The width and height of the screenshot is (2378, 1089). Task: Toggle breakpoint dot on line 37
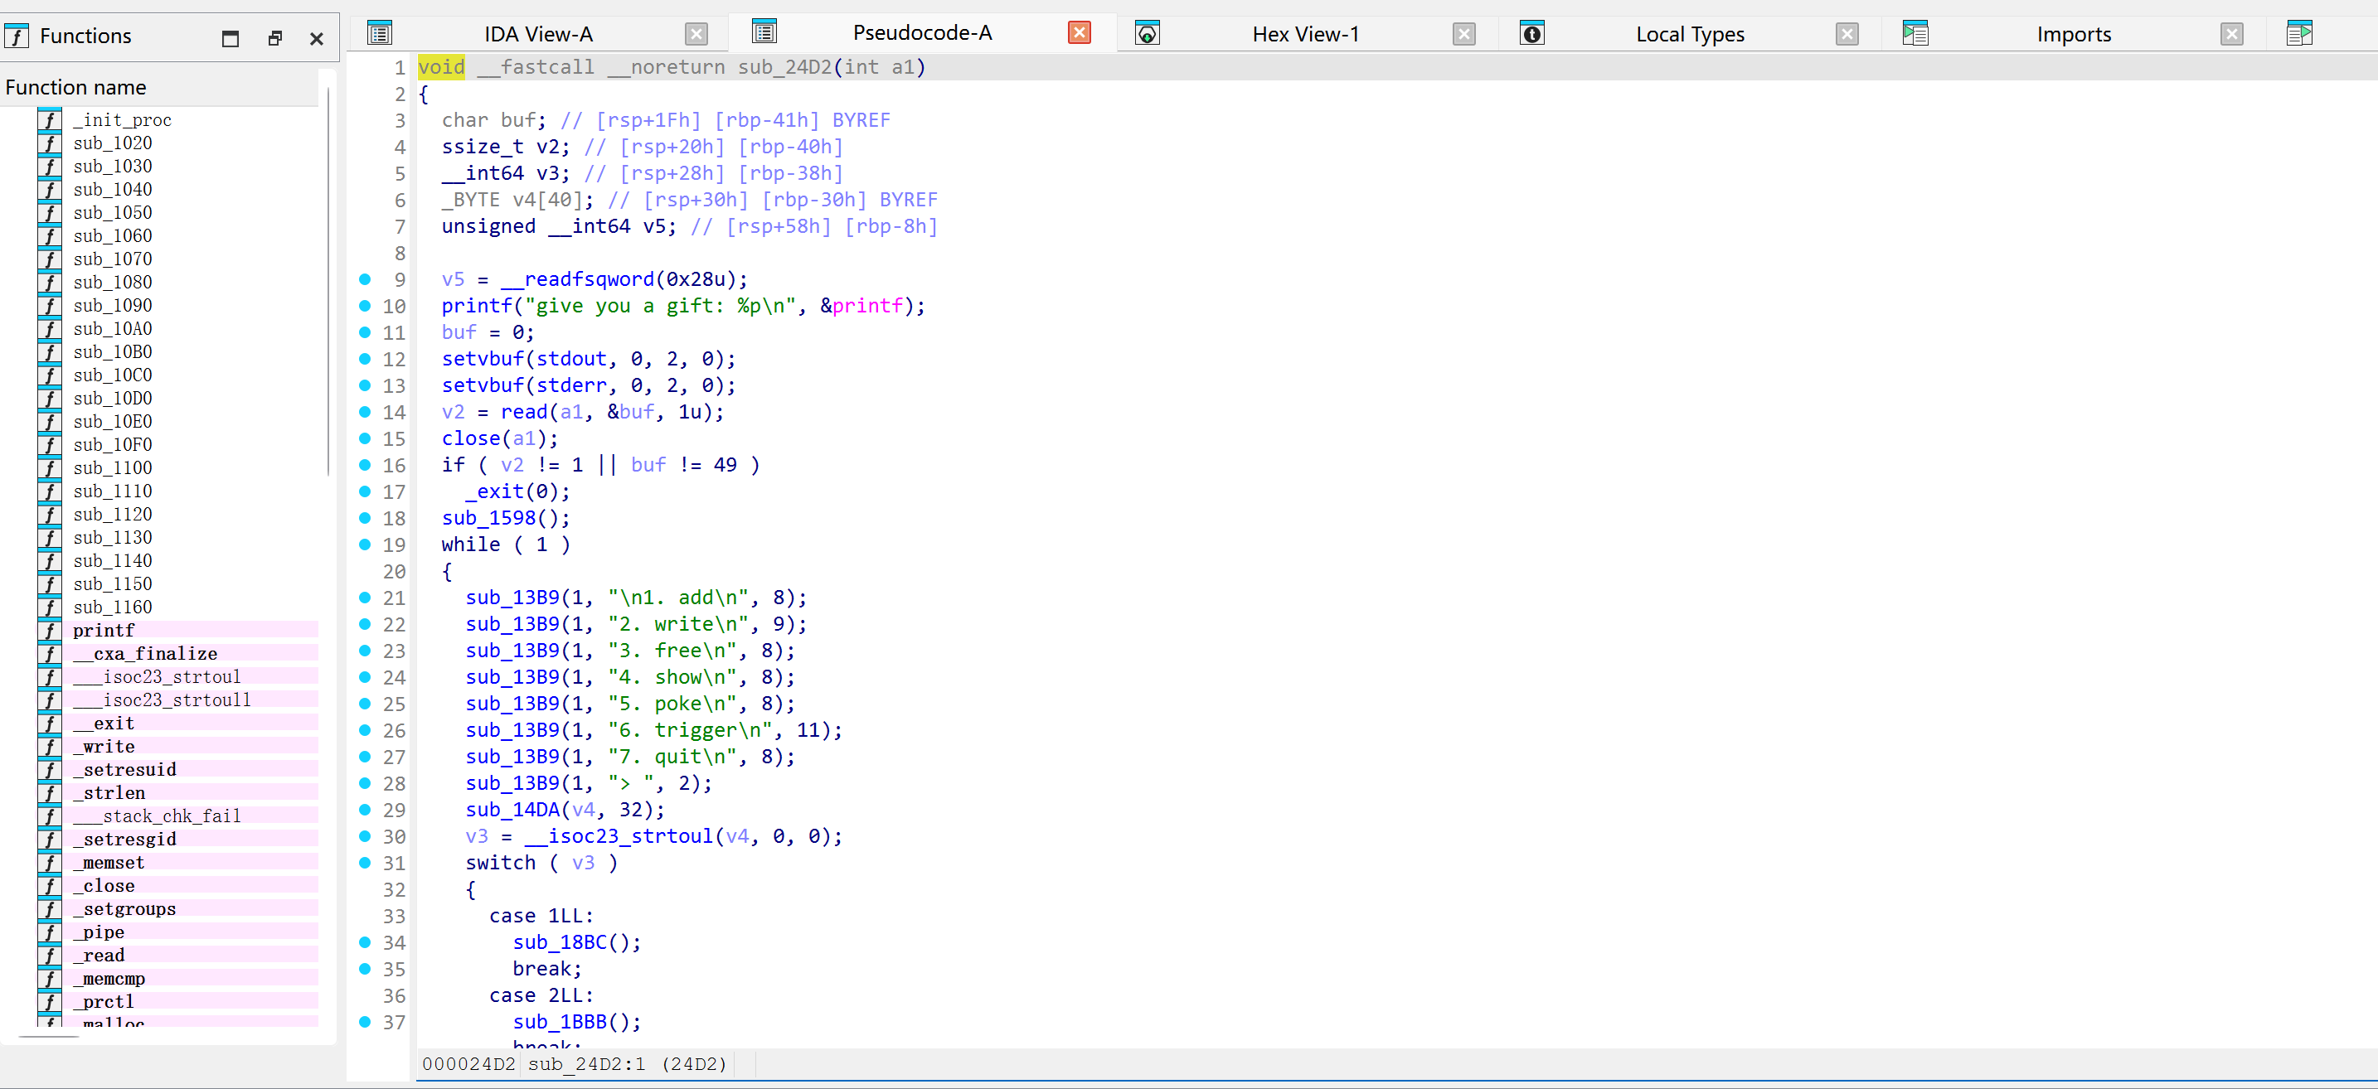click(365, 1022)
